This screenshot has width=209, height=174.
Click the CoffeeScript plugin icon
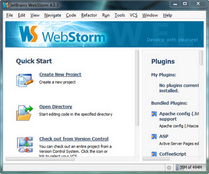[154, 154]
